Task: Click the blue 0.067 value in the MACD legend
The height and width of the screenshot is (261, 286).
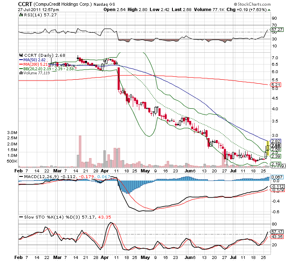Action: tap(104, 176)
